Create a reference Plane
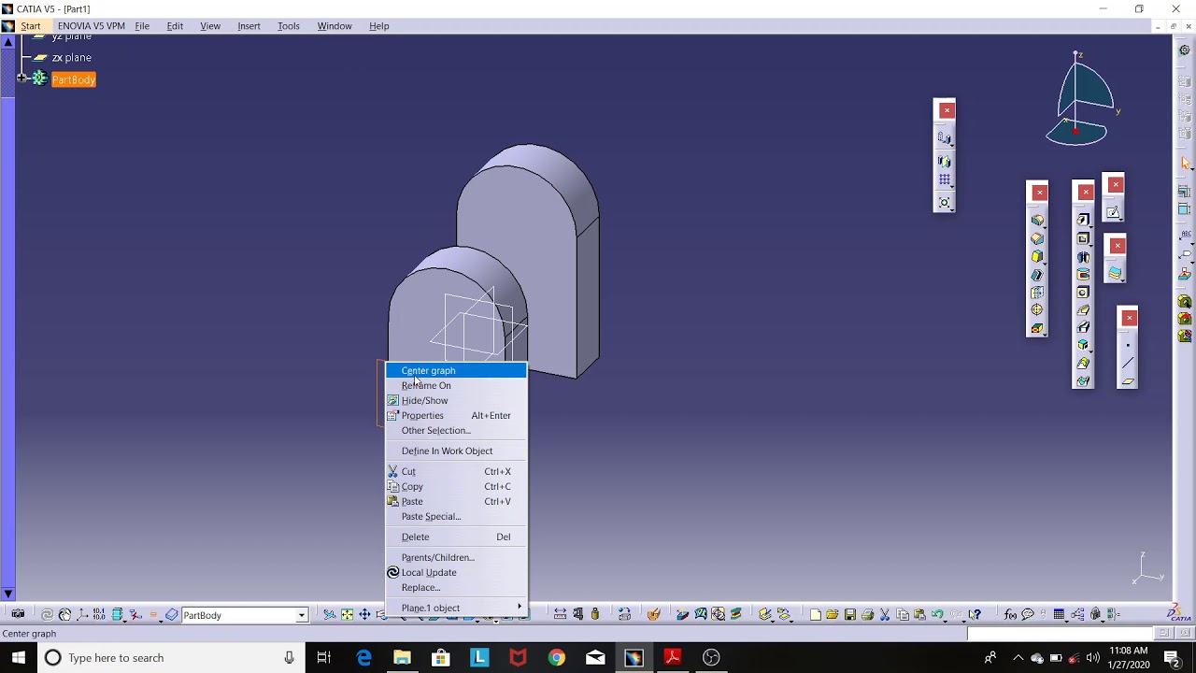Viewport: 1196px width, 673px height. (1128, 381)
